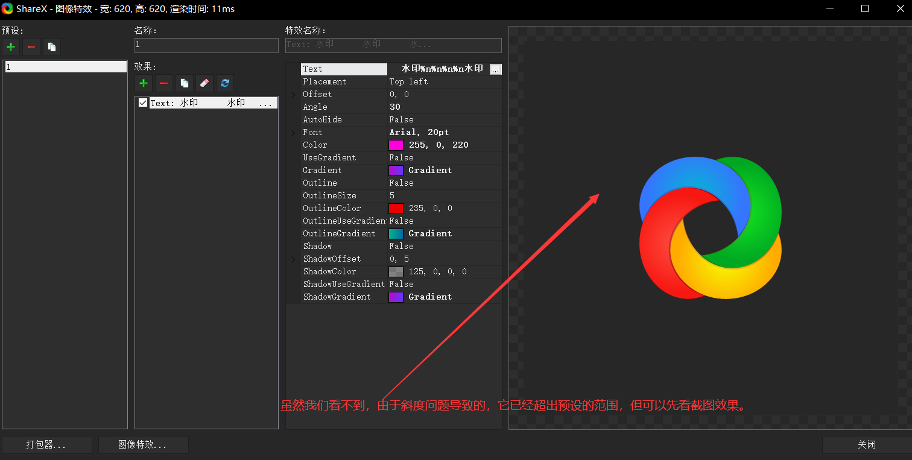Screen dimensions: 912x460
Task: Expand the Offset property row
Action: (x=294, y=95)
